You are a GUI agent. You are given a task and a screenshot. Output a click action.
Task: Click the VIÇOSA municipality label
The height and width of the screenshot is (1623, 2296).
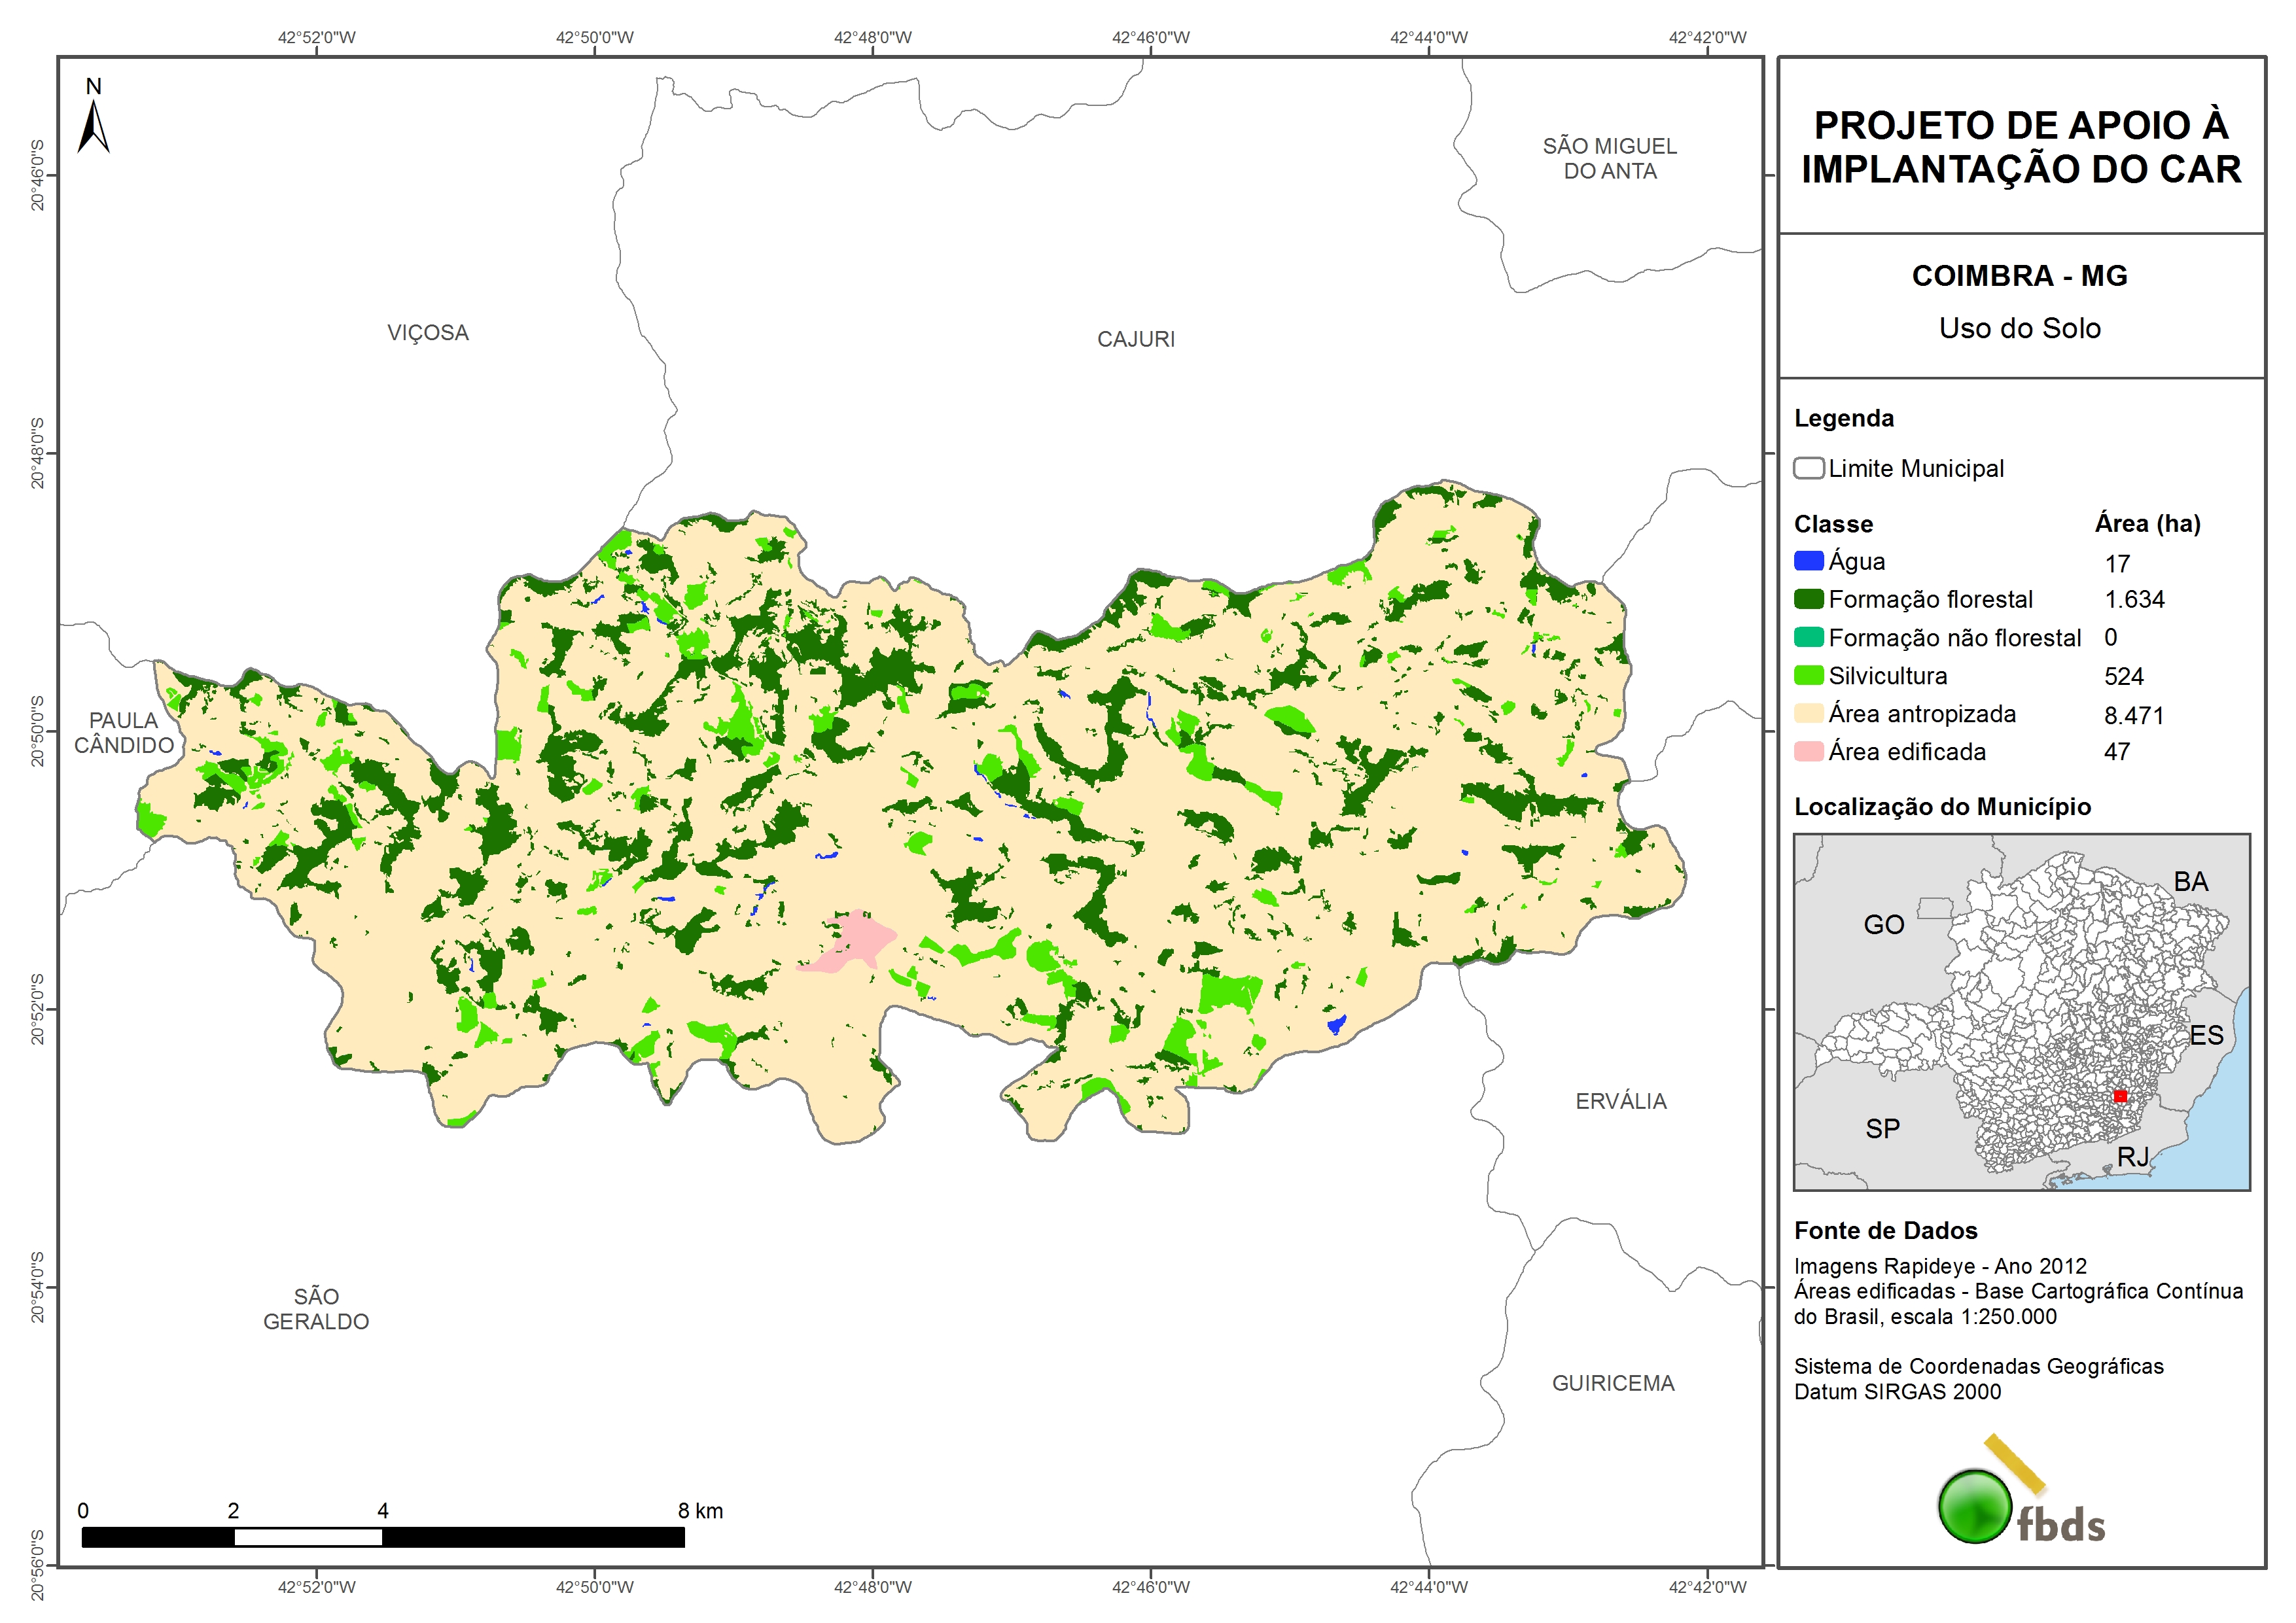[x=428, y=333]
